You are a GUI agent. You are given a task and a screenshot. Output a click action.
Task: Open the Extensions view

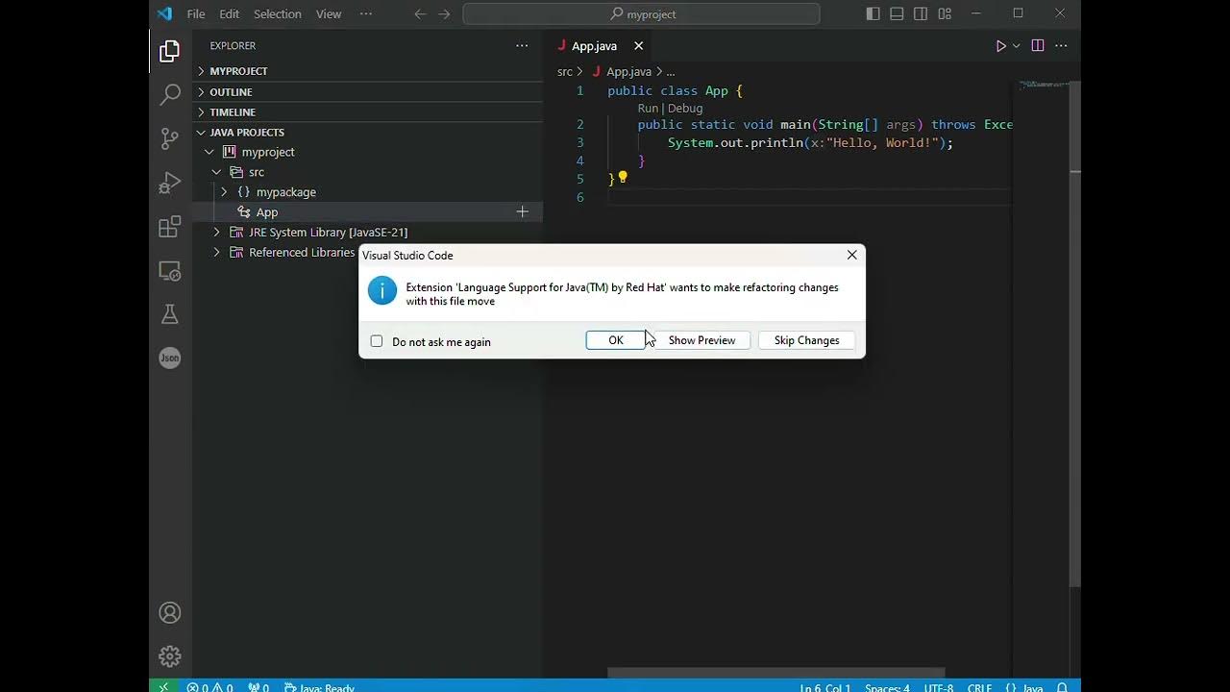tap(170, 227)
